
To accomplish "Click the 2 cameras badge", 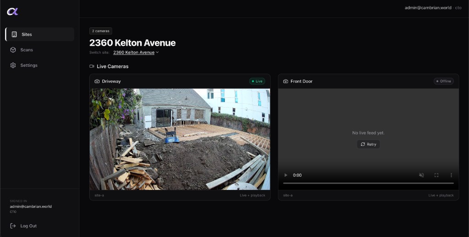I will tap(101, 31).
